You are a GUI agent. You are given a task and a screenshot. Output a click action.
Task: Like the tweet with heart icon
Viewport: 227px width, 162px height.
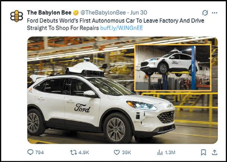(117, 152)
